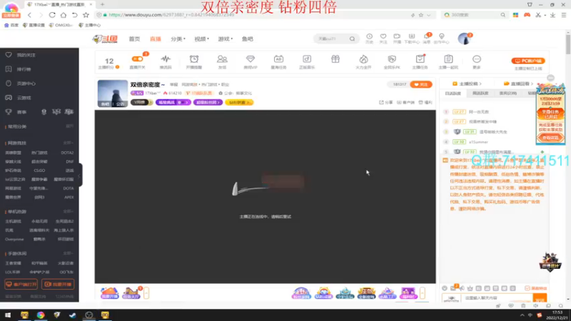The image size is (571, 321).
Task: Click the search magnifier icon in header
Action: 352,39
